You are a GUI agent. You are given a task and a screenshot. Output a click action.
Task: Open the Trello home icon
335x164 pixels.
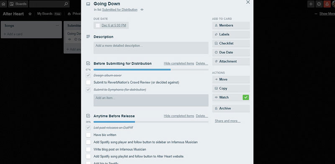[3, 4]
